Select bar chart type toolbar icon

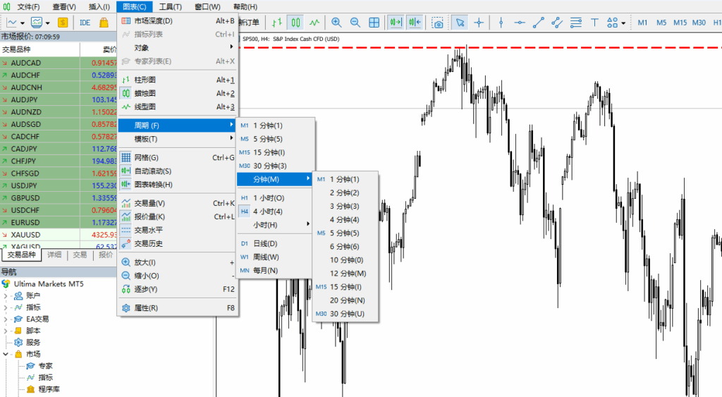(276, 22)
